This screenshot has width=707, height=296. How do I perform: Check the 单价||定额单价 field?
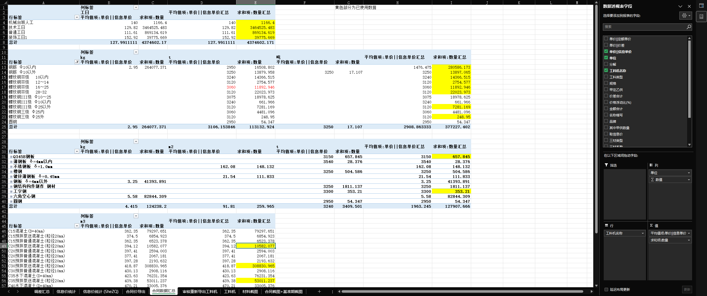[606, 39]
